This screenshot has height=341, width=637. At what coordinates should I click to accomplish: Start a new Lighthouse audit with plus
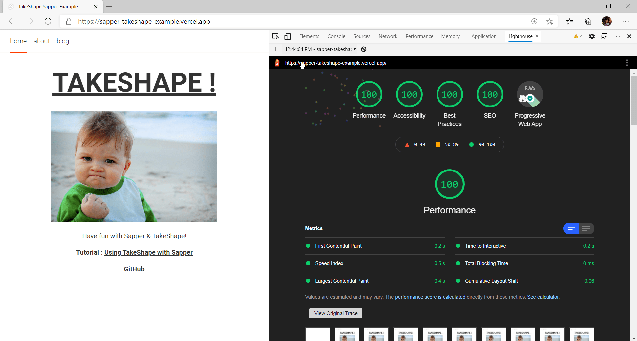click(276, 49)
